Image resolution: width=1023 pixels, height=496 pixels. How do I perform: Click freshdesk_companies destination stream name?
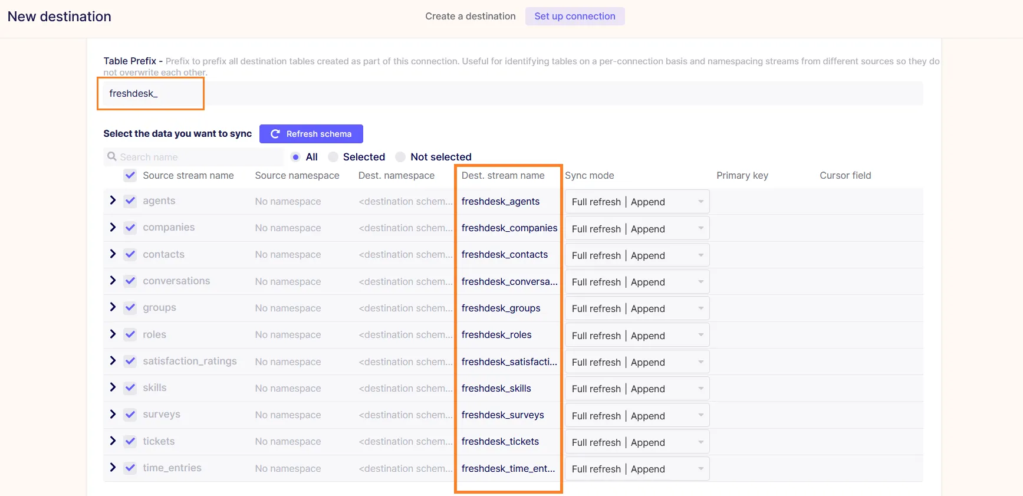click(x=509, y=228)
